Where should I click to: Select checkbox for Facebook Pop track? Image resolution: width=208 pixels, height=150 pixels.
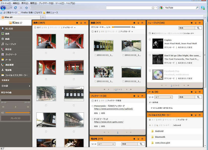[150, 71]
